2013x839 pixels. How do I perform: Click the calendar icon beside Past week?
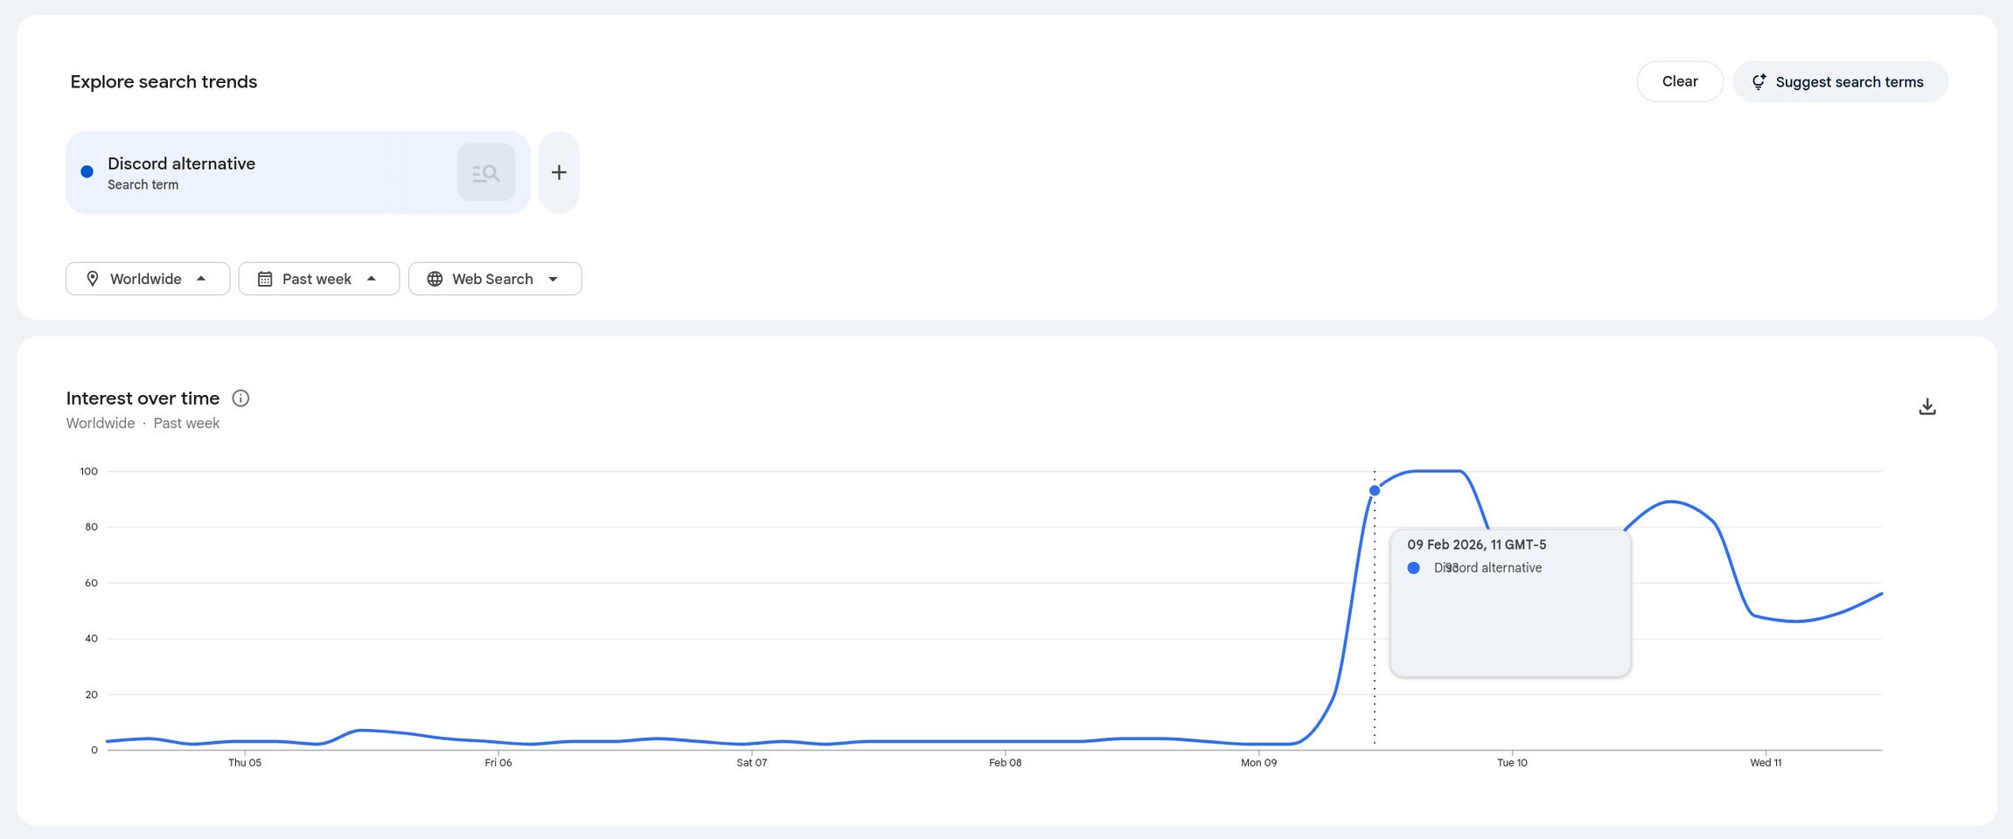pos(265,279)
